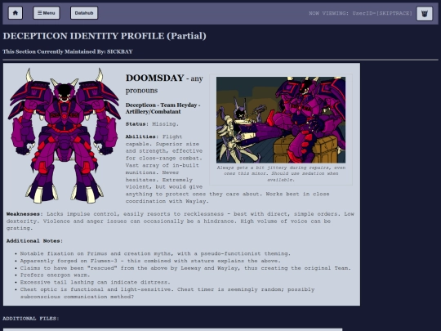Click the note about fixation on Primus
This screenshot has width=441, height=331.
click(x=155, y=253)
